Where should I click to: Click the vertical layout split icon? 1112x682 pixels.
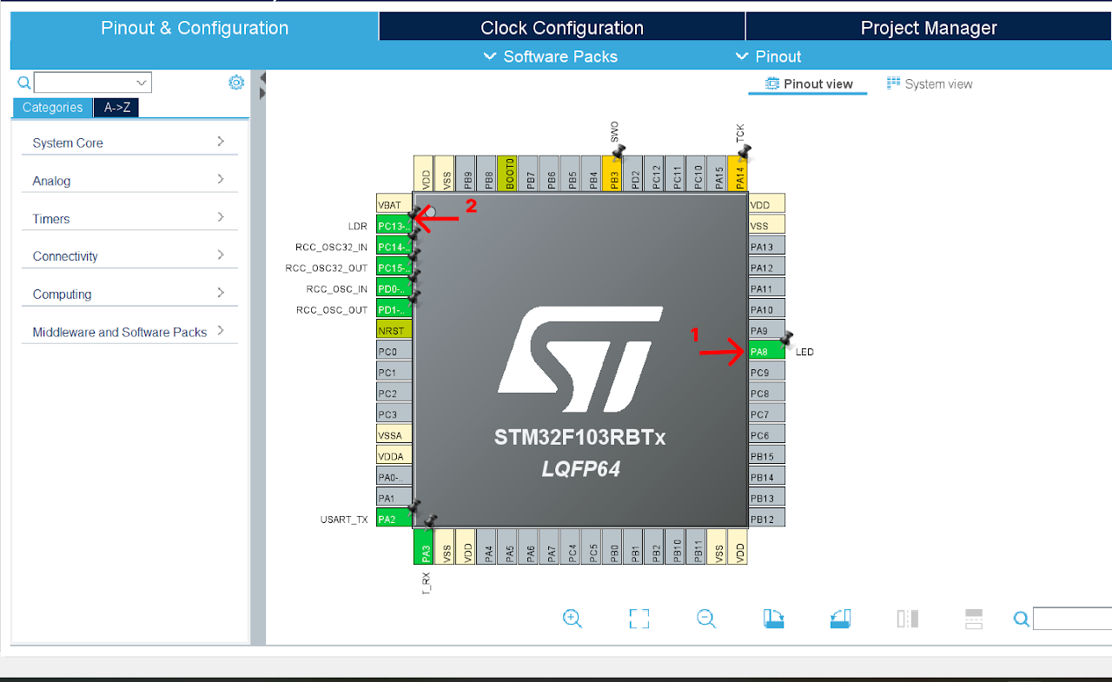coord(907,619)
